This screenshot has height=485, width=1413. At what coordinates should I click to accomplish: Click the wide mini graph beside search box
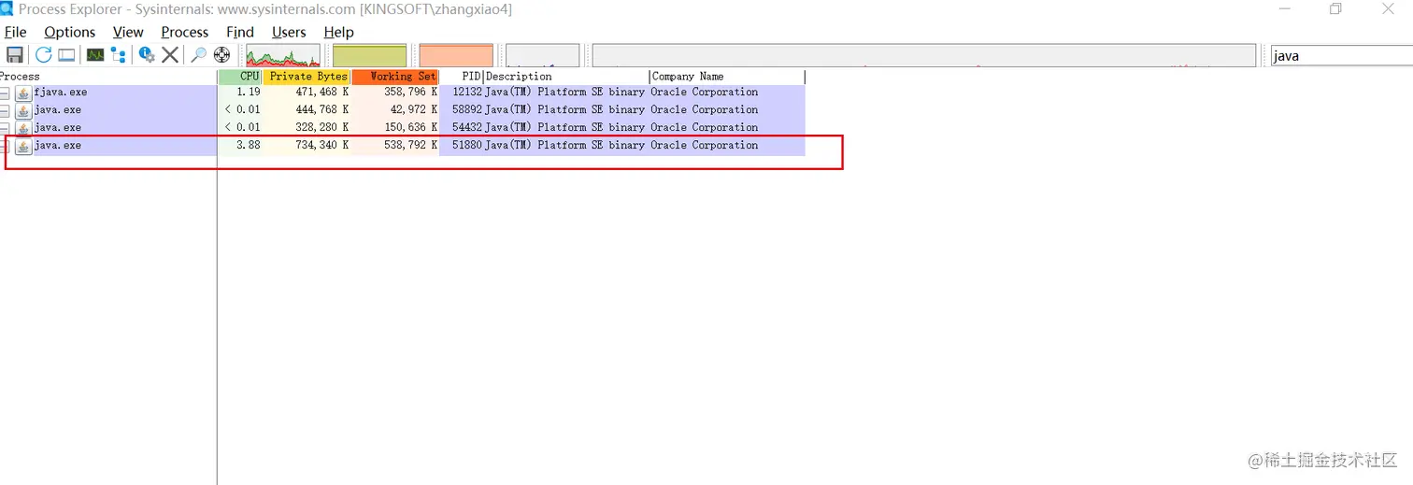tap(924, 55)
